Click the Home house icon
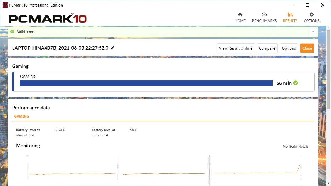Viewport: 331px width, 186px height. [x=240, y=15]
